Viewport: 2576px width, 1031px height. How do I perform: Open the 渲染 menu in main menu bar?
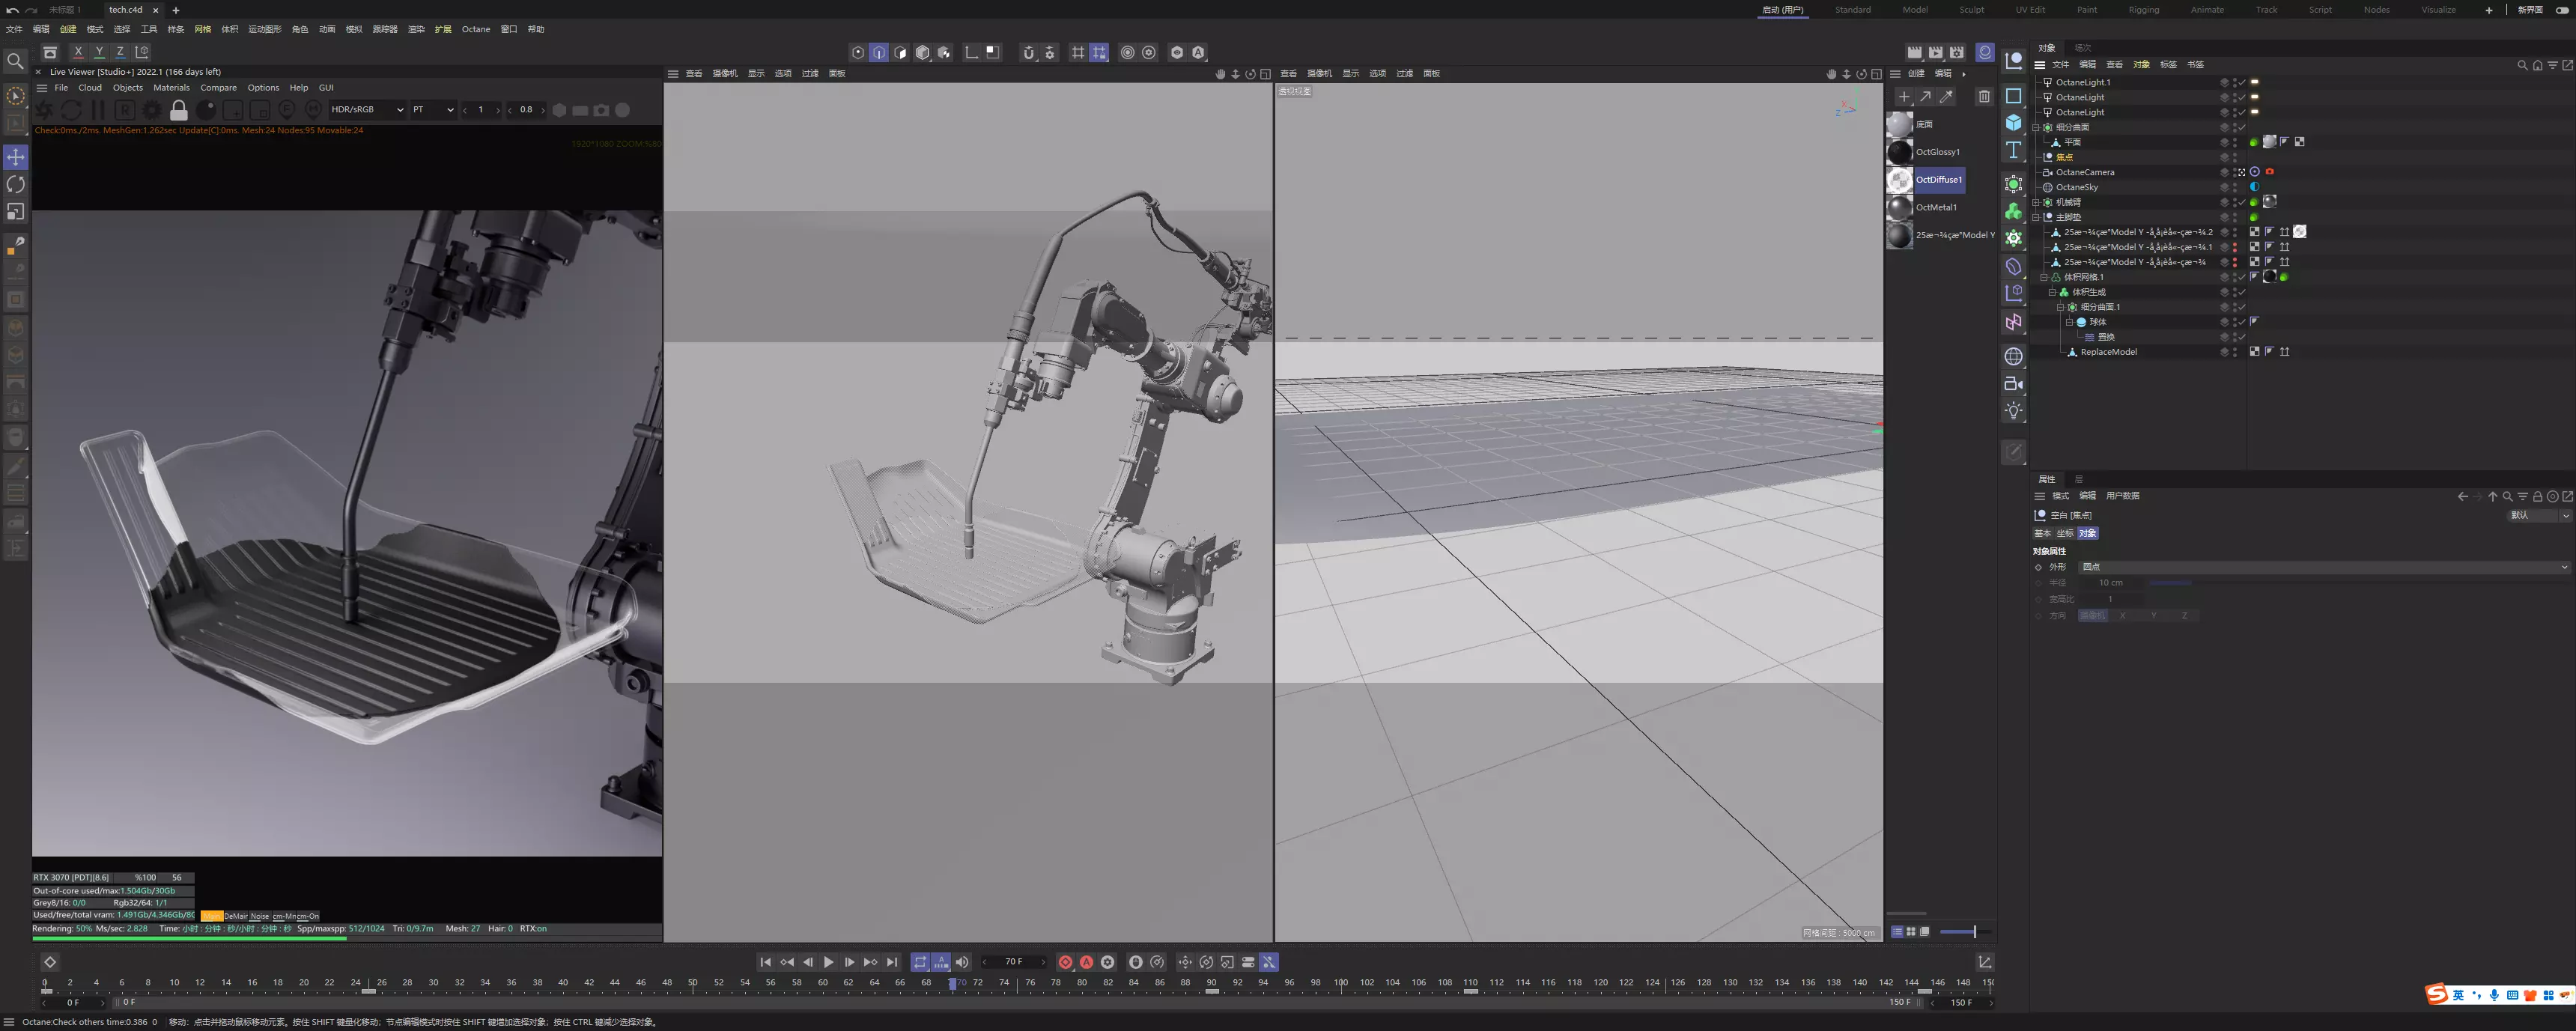tap(416, 29)
